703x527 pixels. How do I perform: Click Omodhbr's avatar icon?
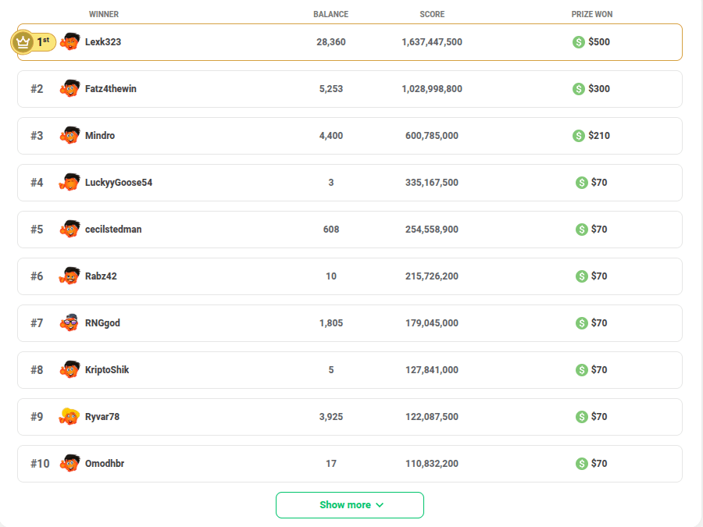tap(70, 463)
